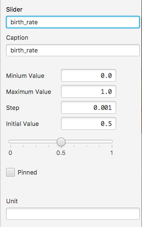Click the Minium Value label
Viewport: 142px width, 227px height.
tap(25, 76)
